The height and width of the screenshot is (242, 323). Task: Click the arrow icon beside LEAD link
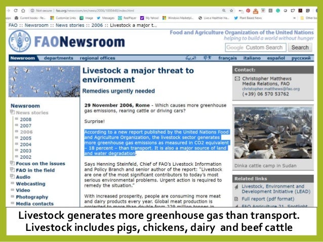236,187
